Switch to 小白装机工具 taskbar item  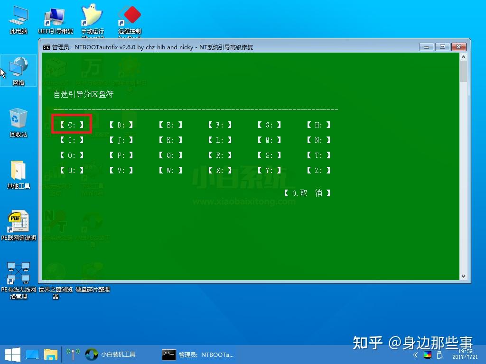[111, 354]
